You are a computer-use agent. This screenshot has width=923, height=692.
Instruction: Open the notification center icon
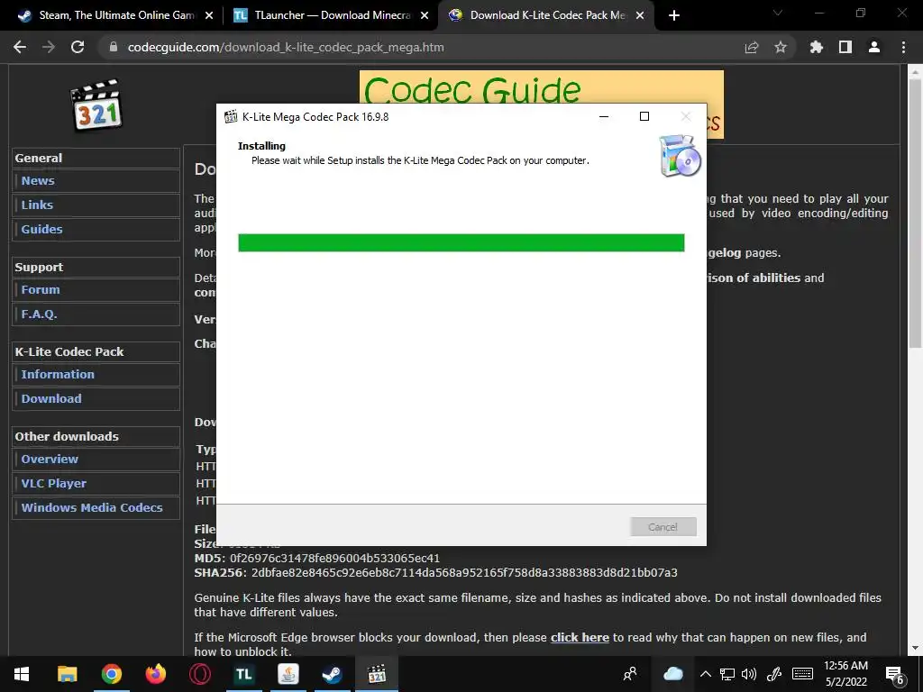pyautogui.click(x=895, y=674)
